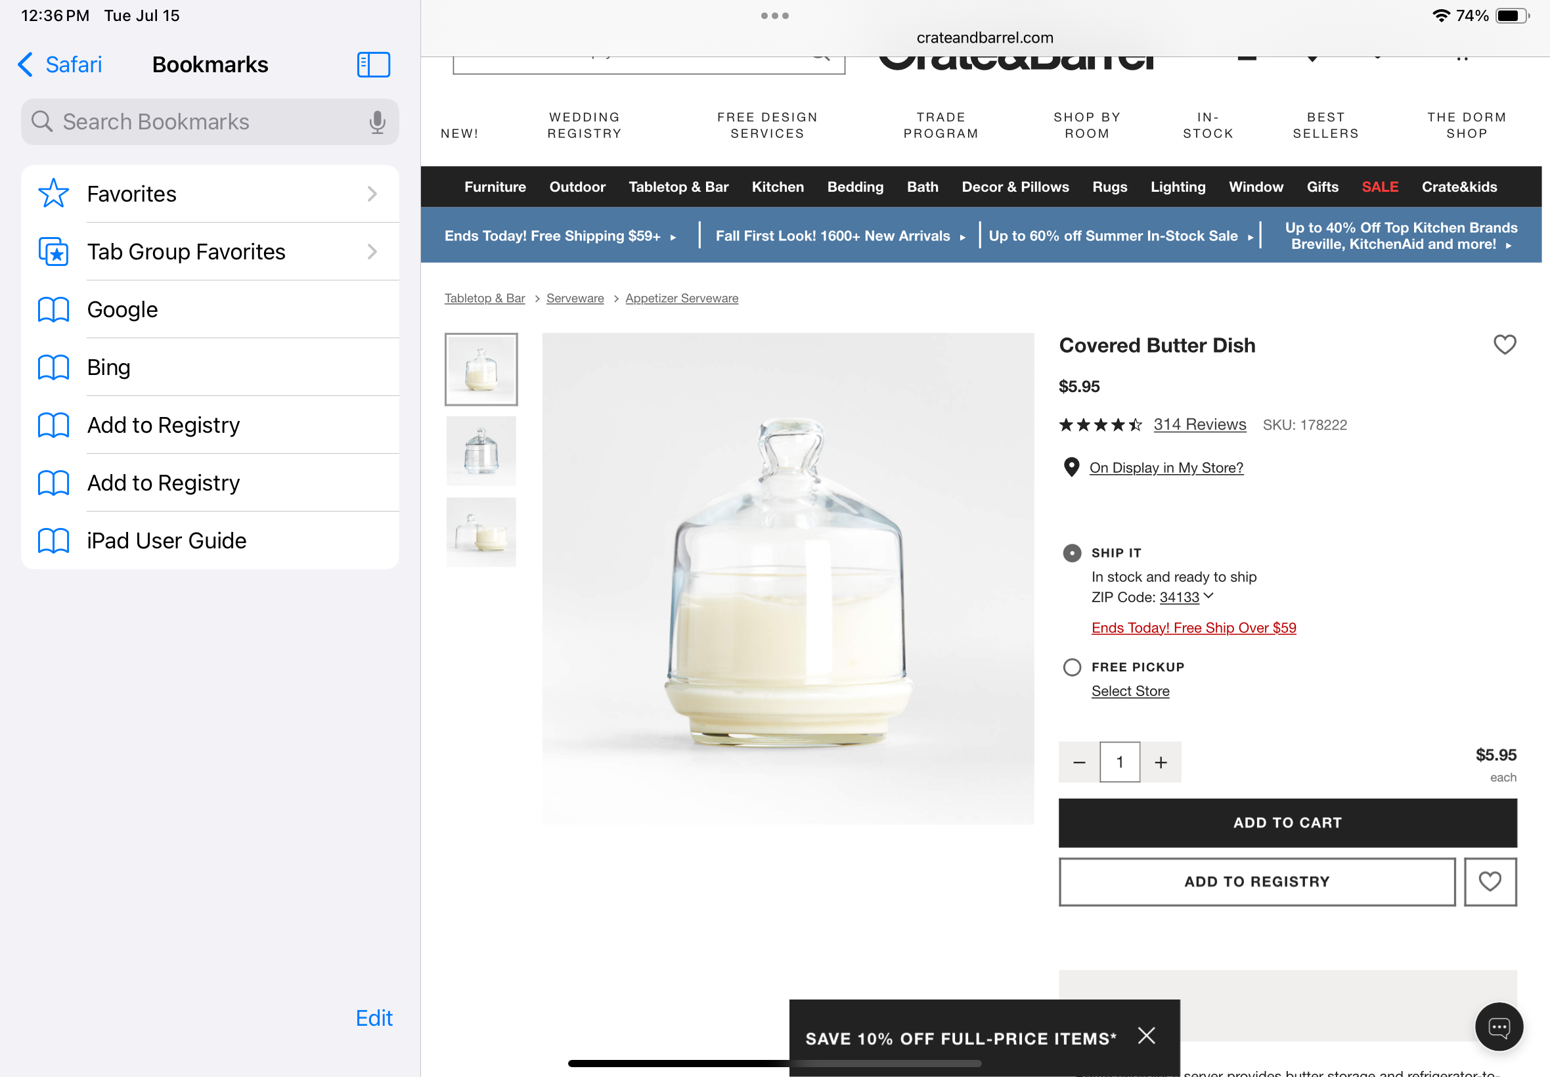Screen dimensions: 1550x1077
Task: Open the 314 Reviews link
Action: click(1199, 424)
